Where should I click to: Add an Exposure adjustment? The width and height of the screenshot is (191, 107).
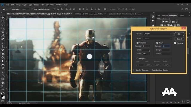tap(173, 22)
